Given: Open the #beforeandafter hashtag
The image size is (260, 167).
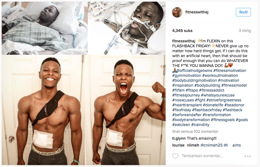Looking at the screenshot, I should pos(187,115).
